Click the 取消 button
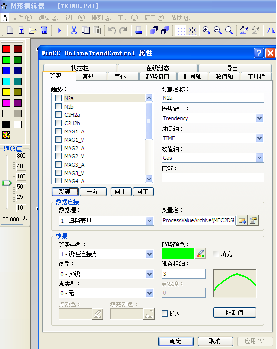This screenshot has width=277, height=349. pos(215,341)
